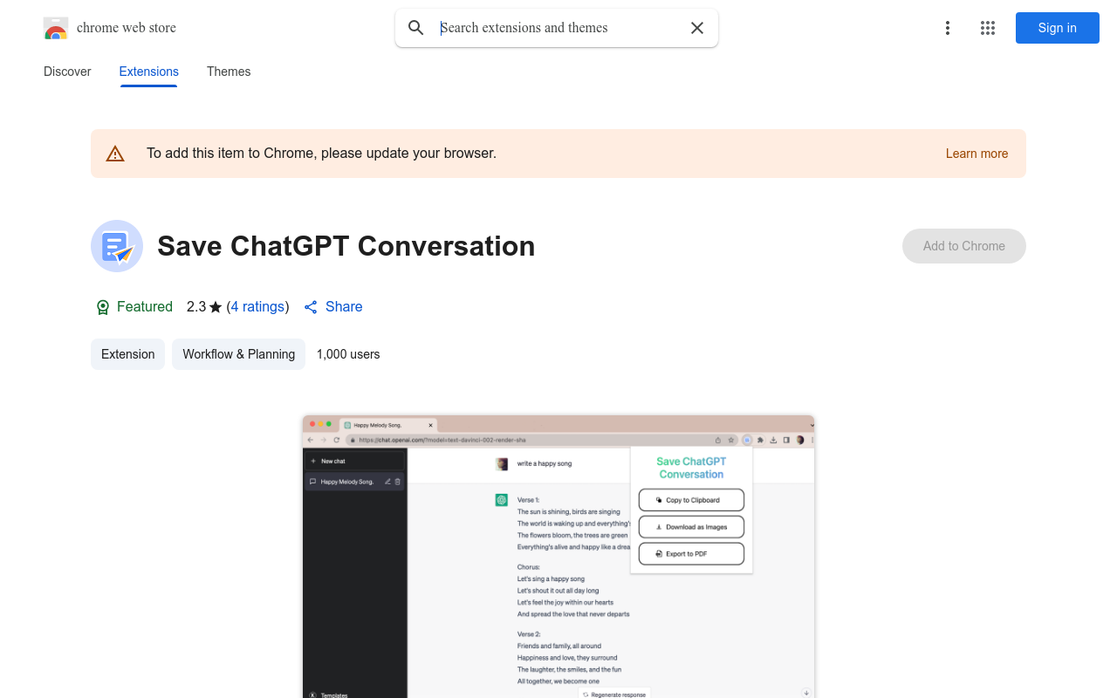Click the extension screenshot preview image

point(558,557)
